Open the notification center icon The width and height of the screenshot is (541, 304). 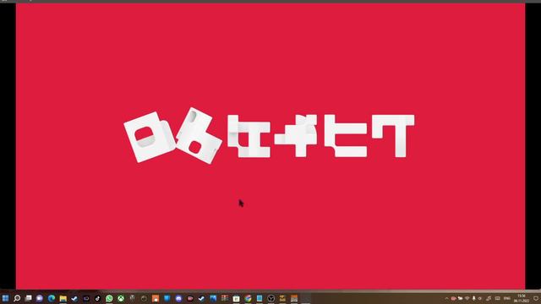pos(536,298)
